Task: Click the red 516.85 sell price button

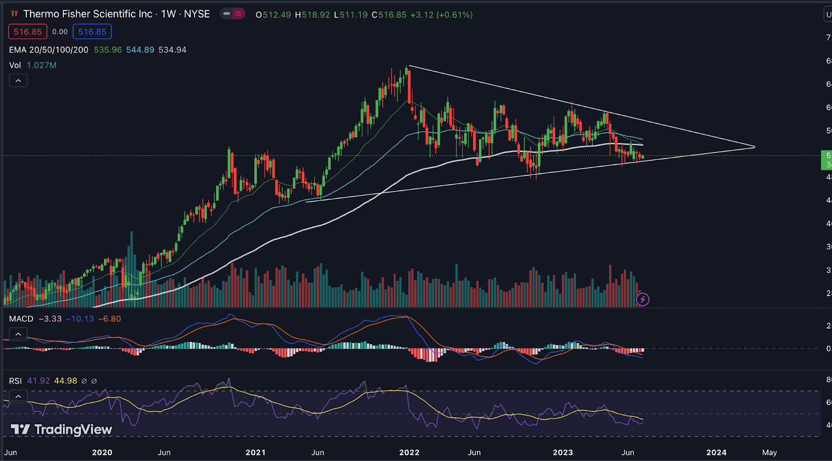Action: pos(28,32)
